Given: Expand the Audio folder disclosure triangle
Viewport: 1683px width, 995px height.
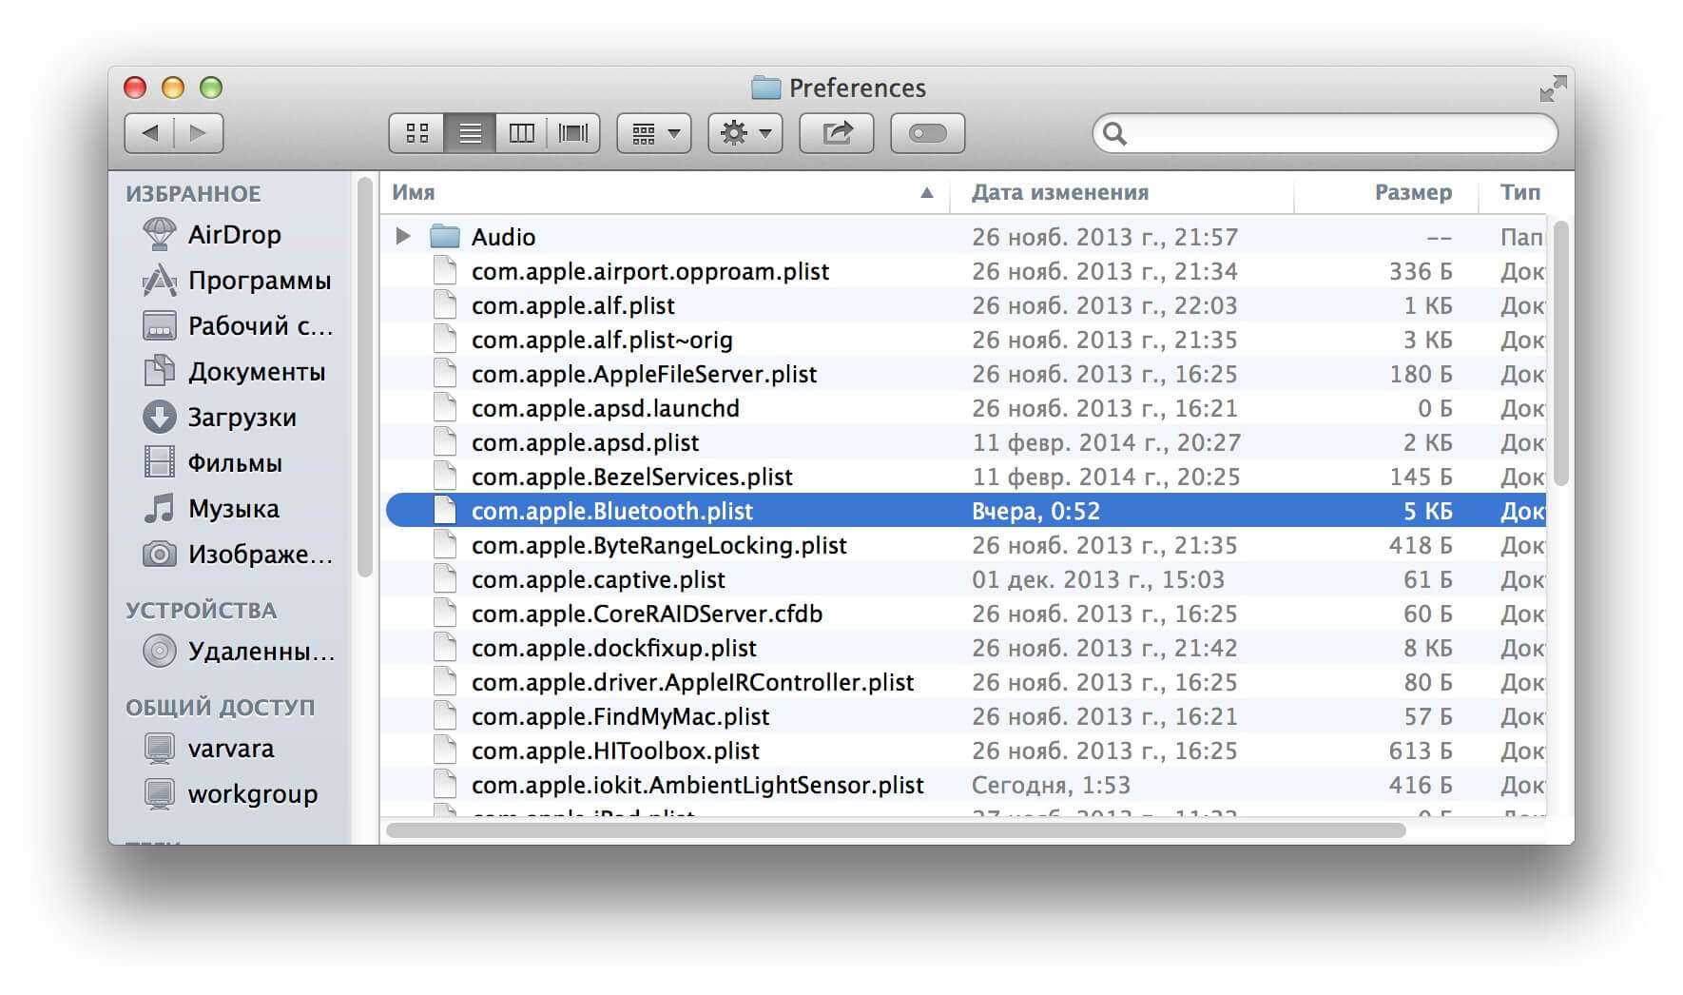Looking at the screenshot, I should pyautogui.click(x=403, y=236).
